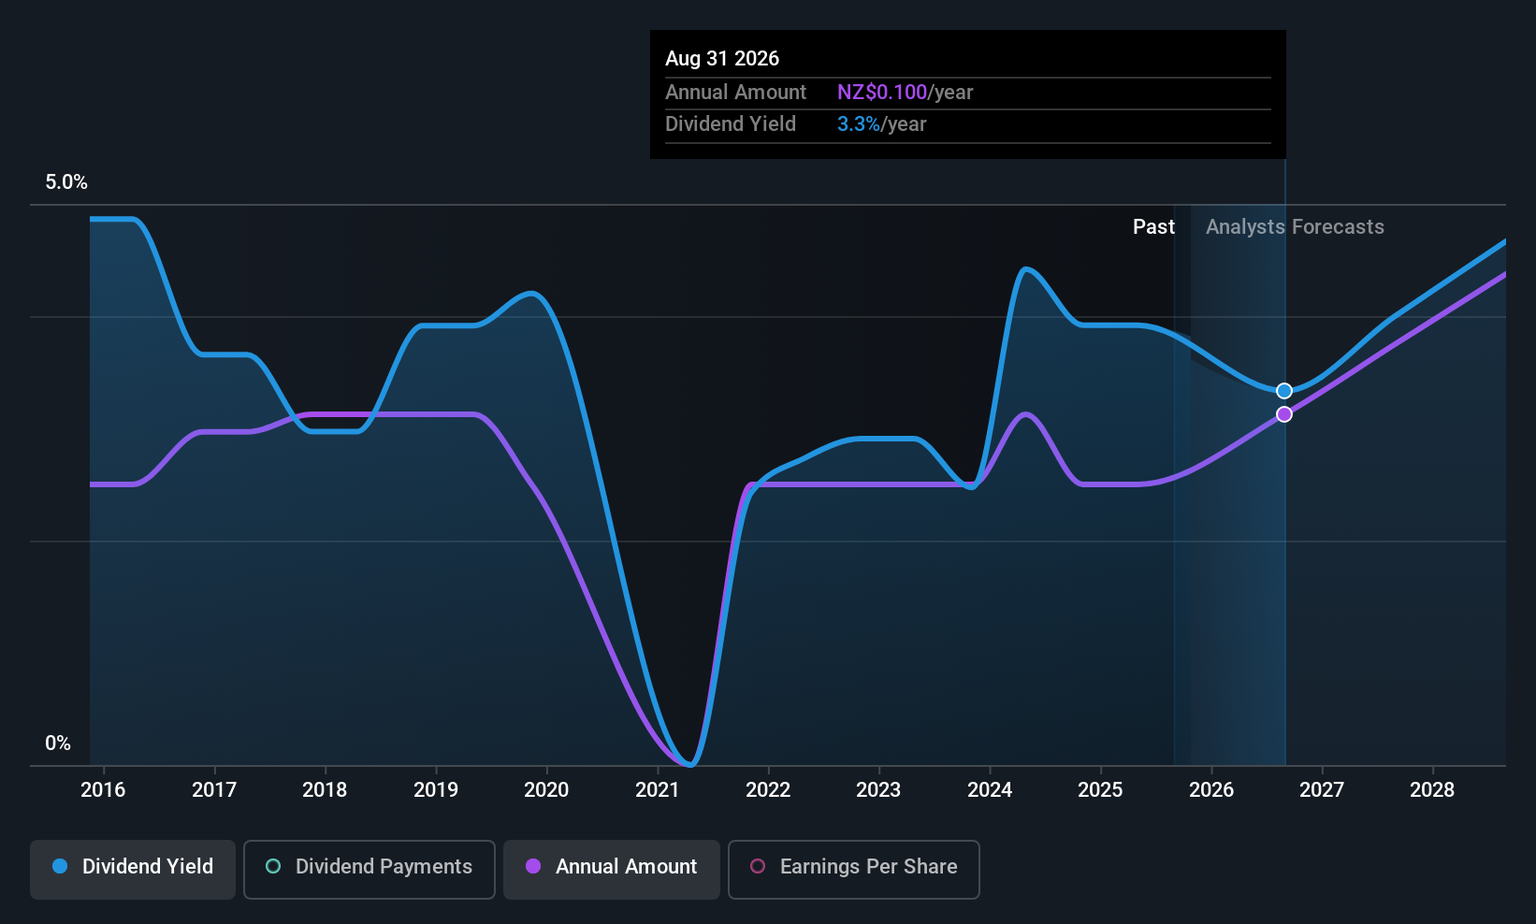The image size is (1536, 924).
Task: Click the 2024 x-axis label
Action: (990, 789)
